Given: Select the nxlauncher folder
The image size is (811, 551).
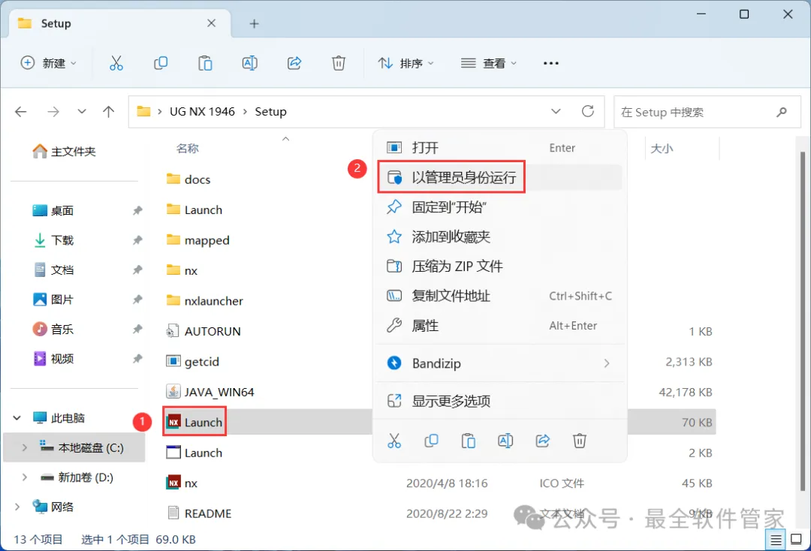Looking at the screenshot, I should (205, 301).
